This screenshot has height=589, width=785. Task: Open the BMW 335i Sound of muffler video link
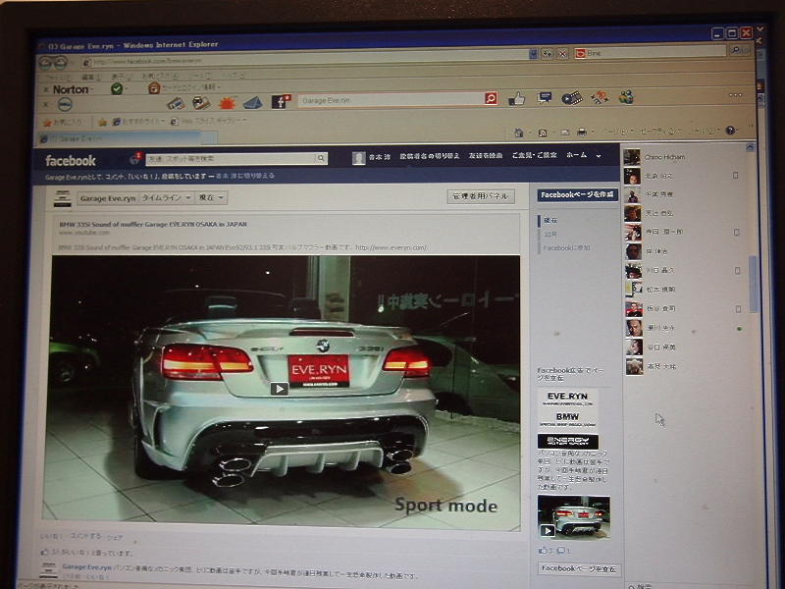tap(153, 225)
